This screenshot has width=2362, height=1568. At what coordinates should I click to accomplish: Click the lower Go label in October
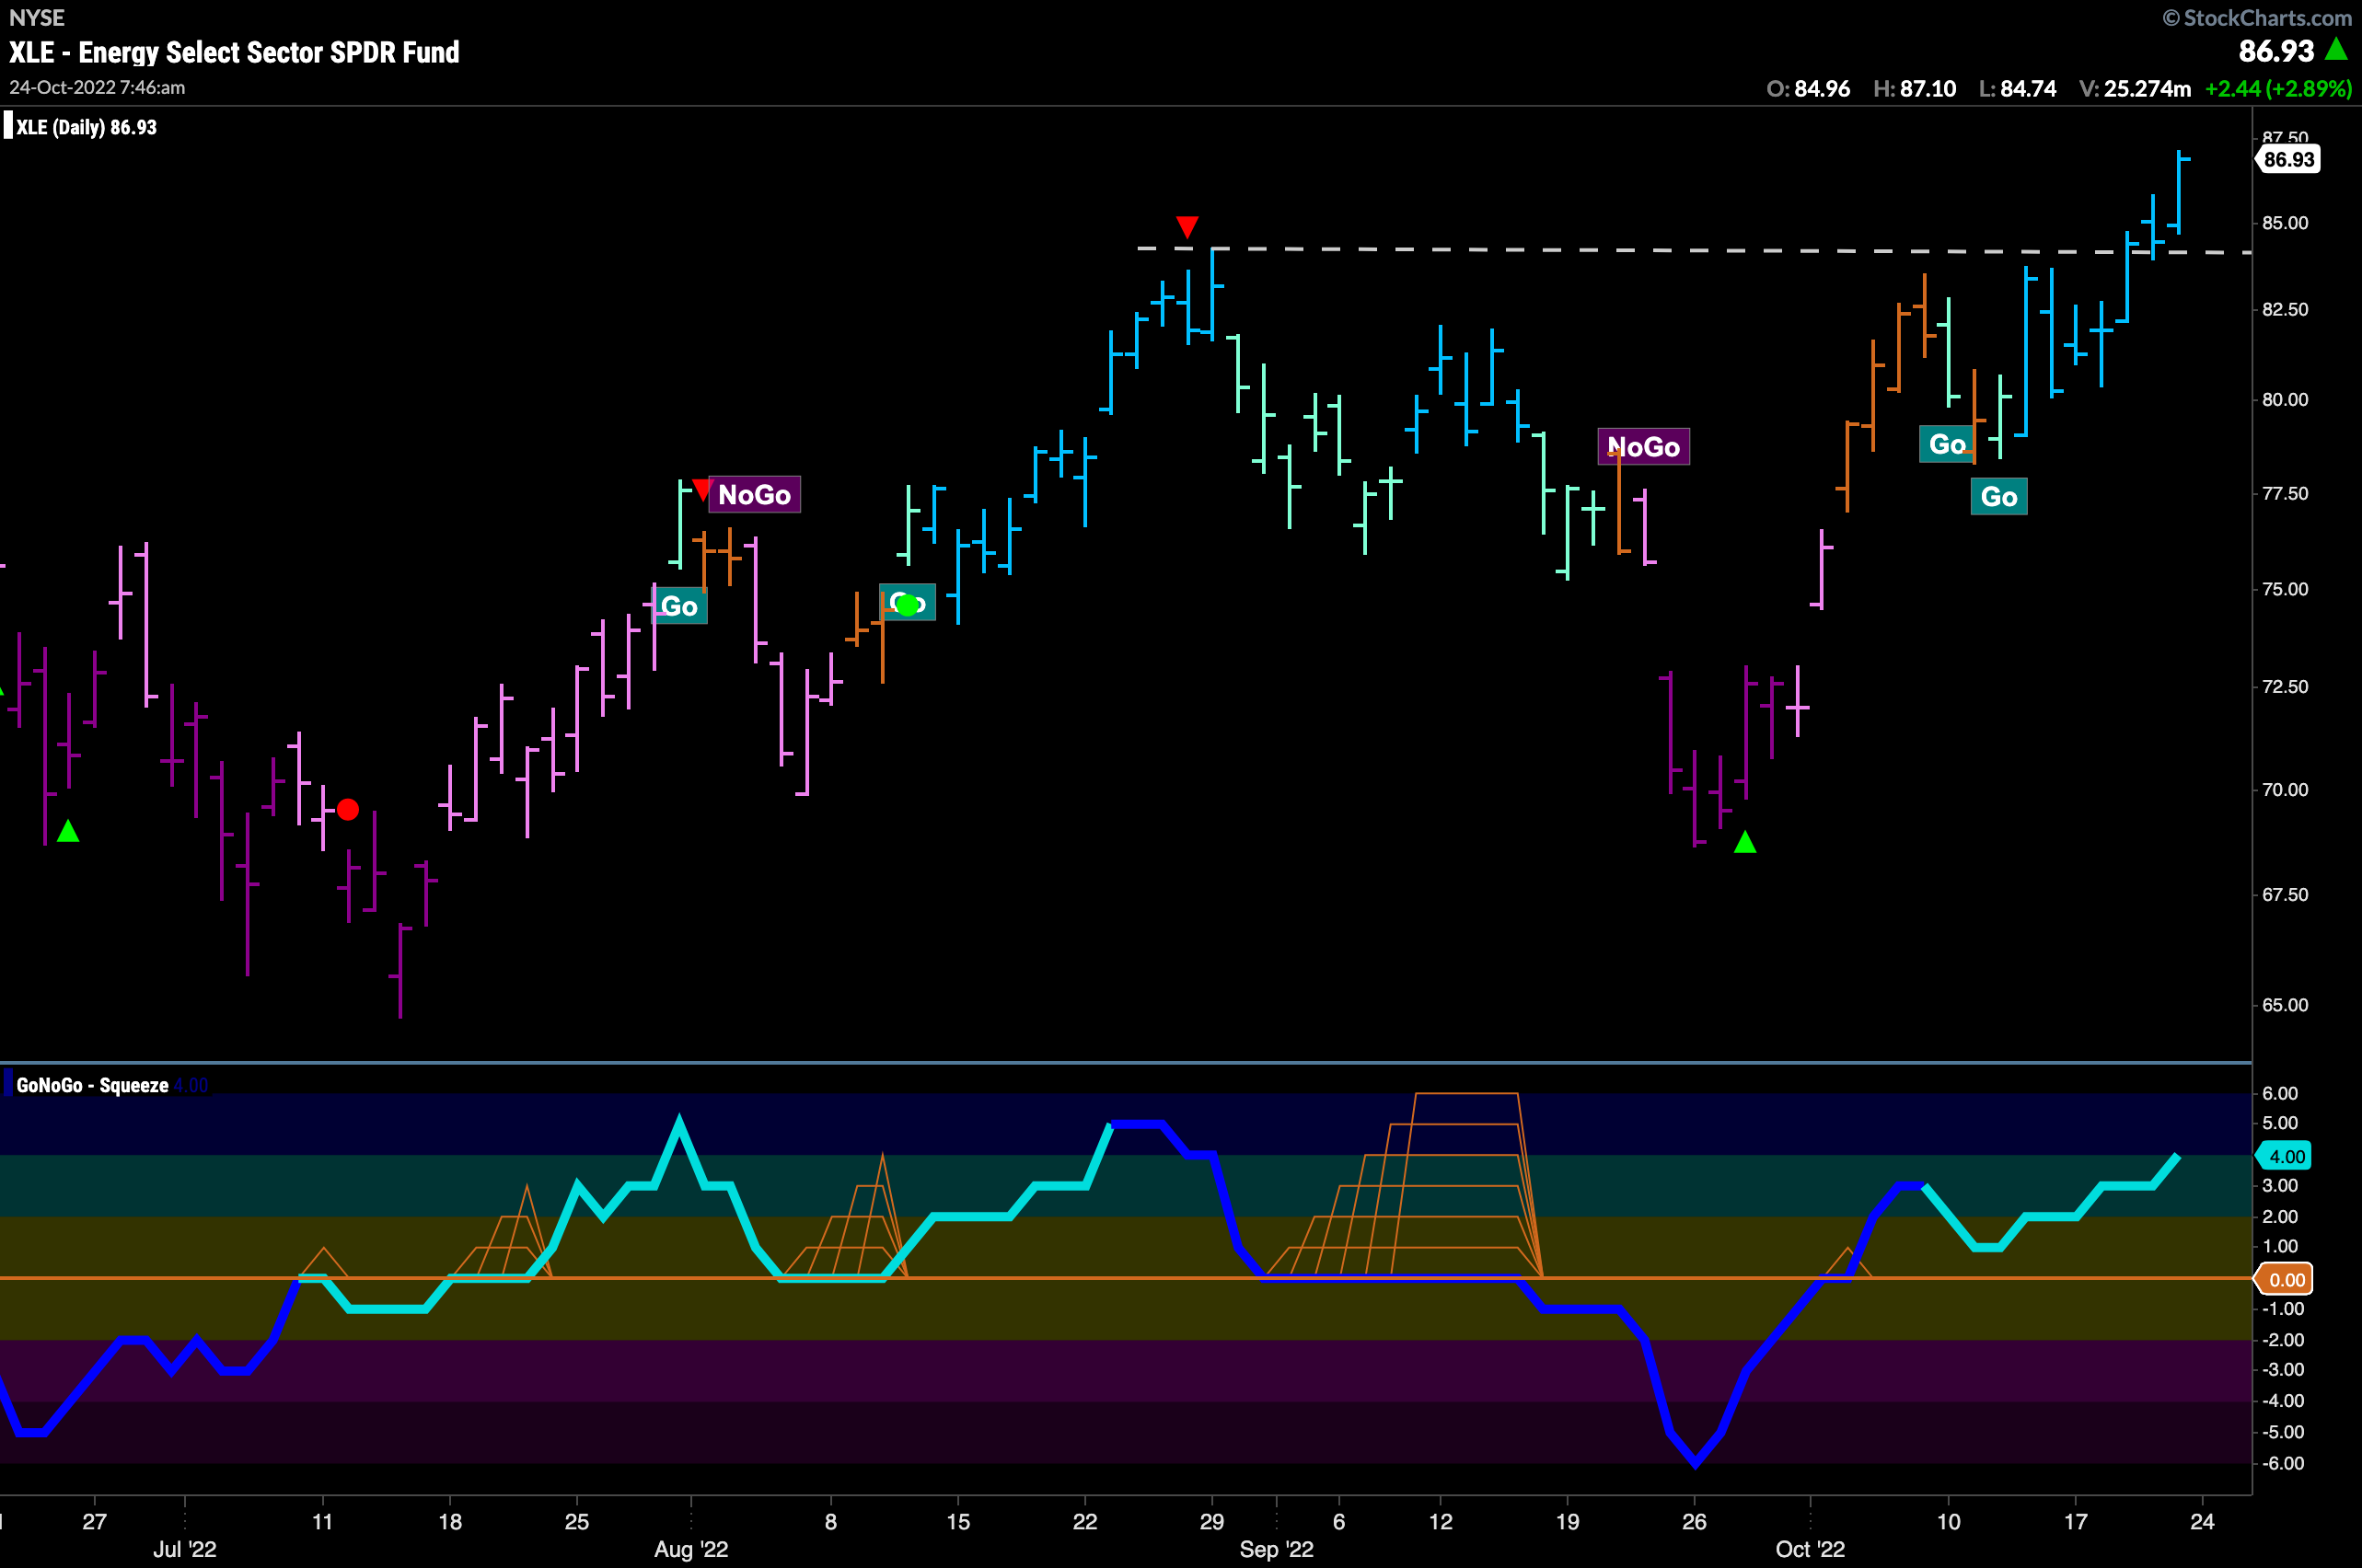[1998, 496]
